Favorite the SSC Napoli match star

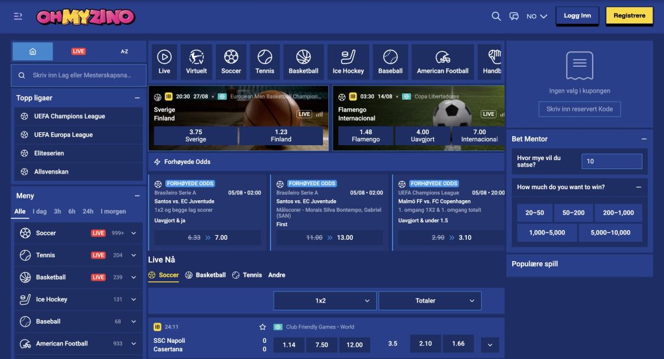[263, 327]
